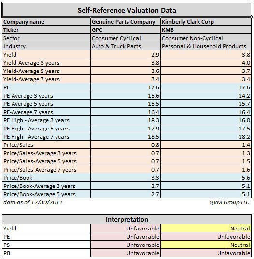Select the Price/Sales row label
The width and height of the screenshot is (254, 259).
(46, 145)
